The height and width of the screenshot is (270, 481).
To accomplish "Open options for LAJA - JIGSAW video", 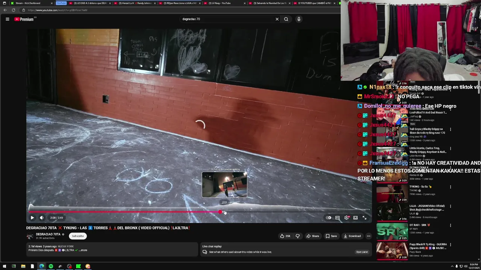I will 450,206.
